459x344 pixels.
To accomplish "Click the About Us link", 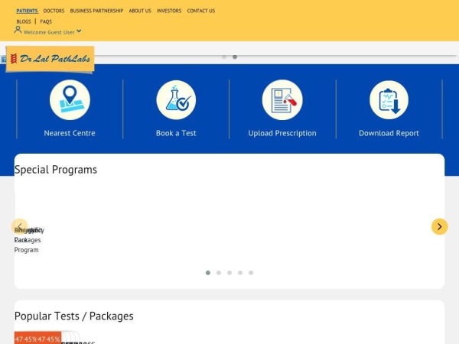I will coord(140,11).
